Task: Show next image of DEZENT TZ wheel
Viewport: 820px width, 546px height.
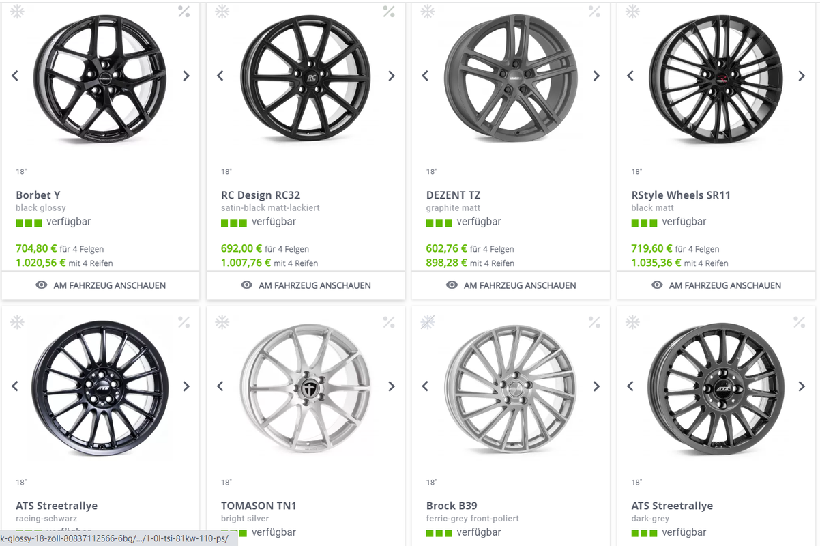Action: (597, 76)
